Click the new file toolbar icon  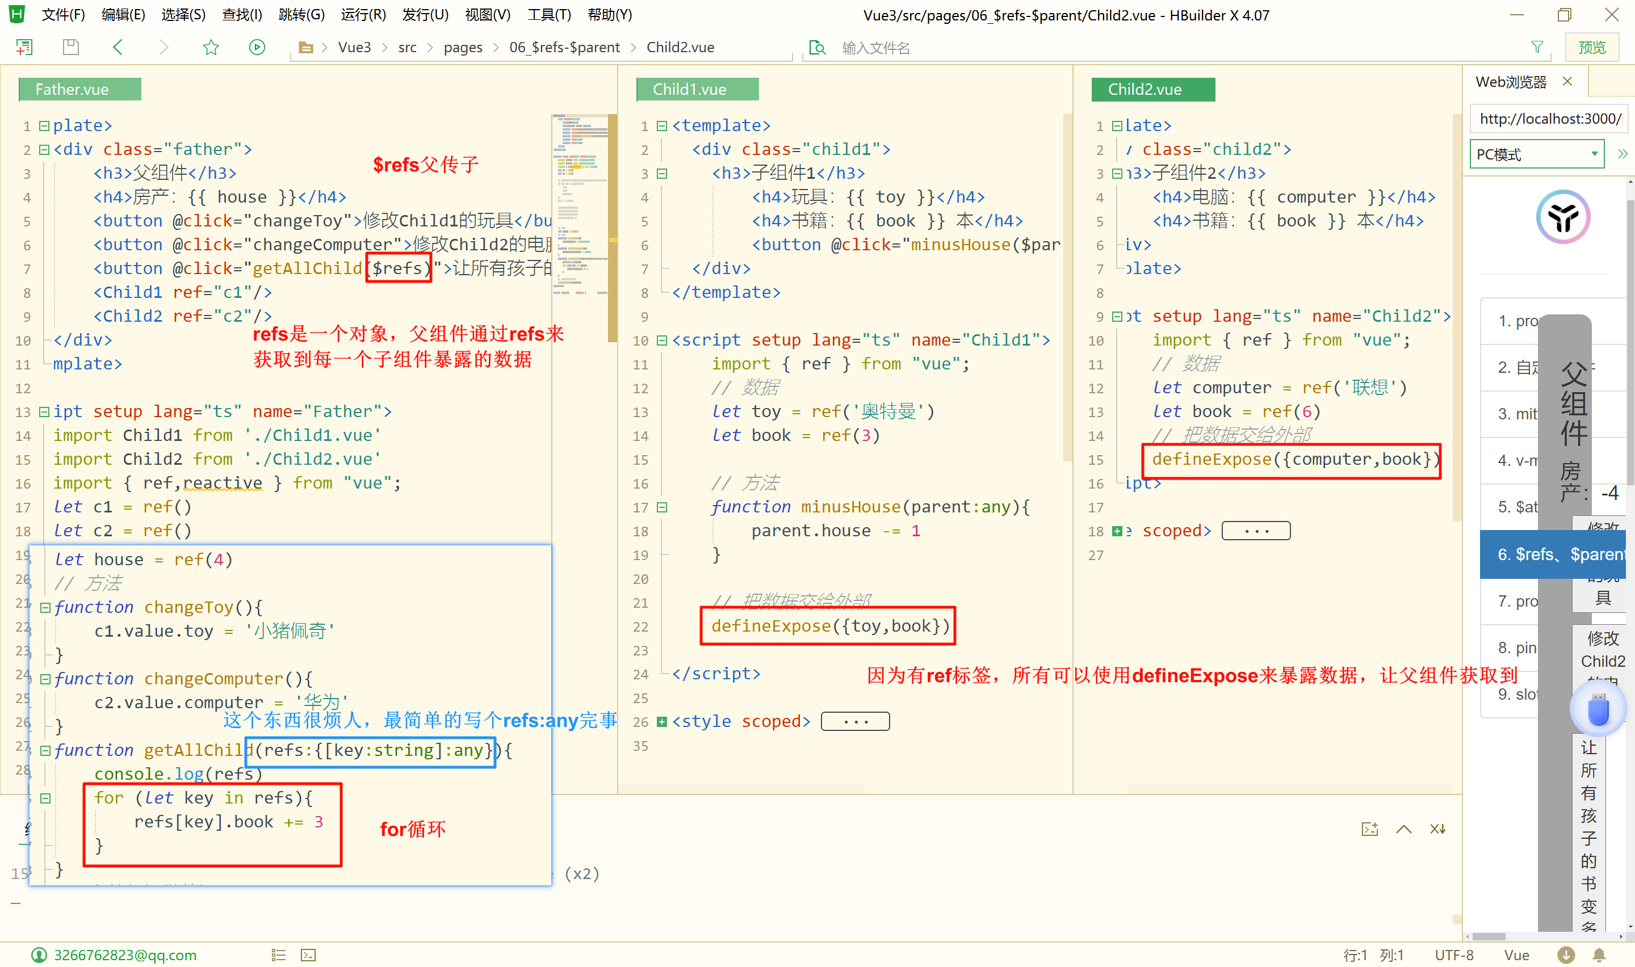tap(24, 47)
